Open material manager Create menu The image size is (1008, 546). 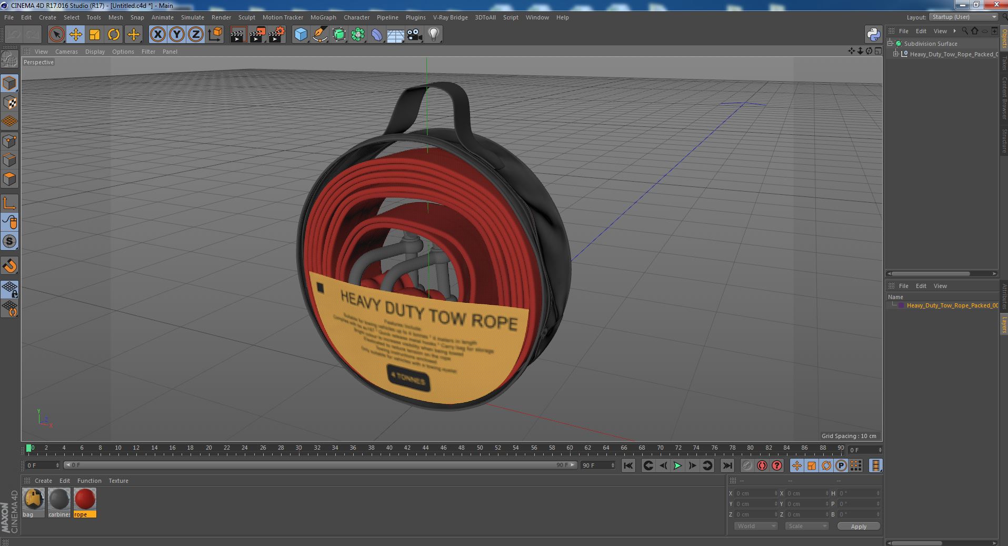click(43, 481)
